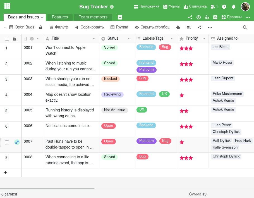Check the checkbox on record 0007
The width and height of the screenshot is (254, 198).
coord(7,142)
